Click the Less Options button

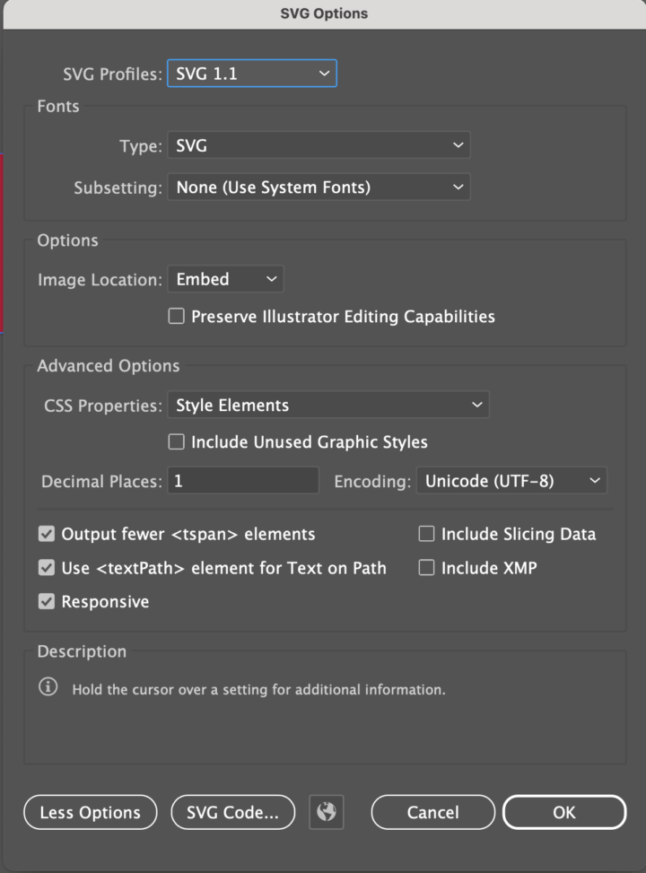click(x=90, y=812)
